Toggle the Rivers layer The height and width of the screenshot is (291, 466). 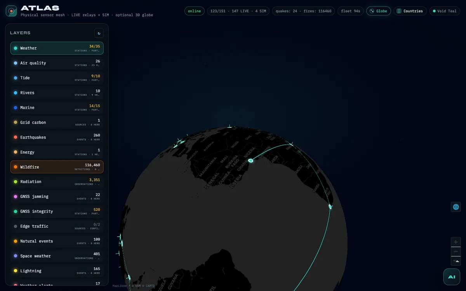coord(57,93)
